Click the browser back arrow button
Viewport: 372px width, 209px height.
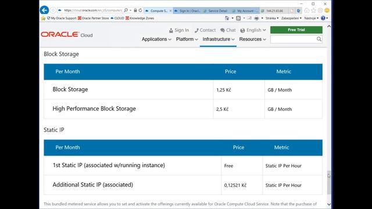click(44, 10)
